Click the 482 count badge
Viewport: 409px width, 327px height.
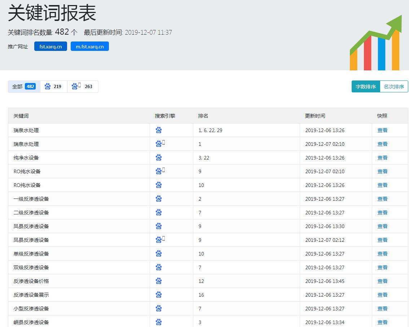[31, 86]
